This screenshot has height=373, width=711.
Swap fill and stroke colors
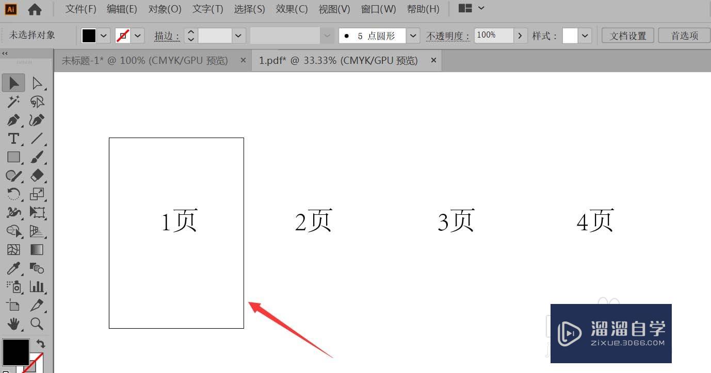pyautogui.click(x=41, y=344)
